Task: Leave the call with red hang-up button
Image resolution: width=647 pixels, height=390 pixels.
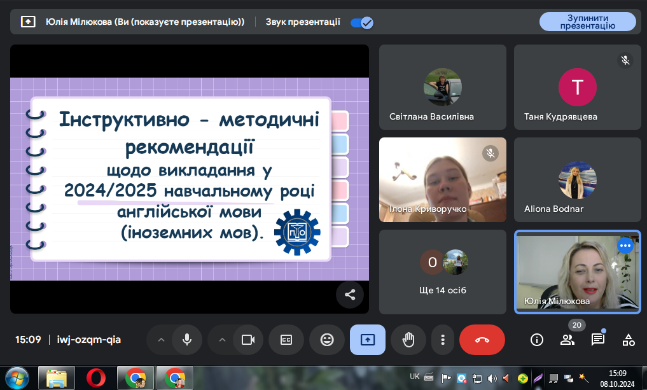Action: pyautogui.click(x=482, y=340)
